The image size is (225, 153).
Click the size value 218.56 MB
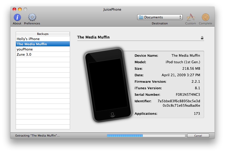191,69
